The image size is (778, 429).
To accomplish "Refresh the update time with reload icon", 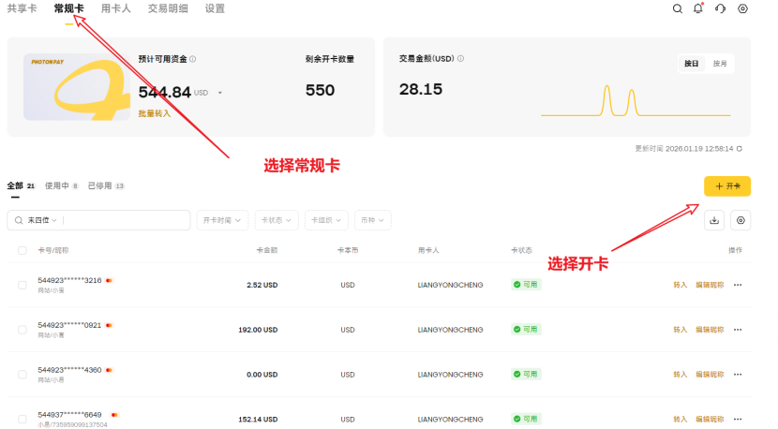I will 740,149.
